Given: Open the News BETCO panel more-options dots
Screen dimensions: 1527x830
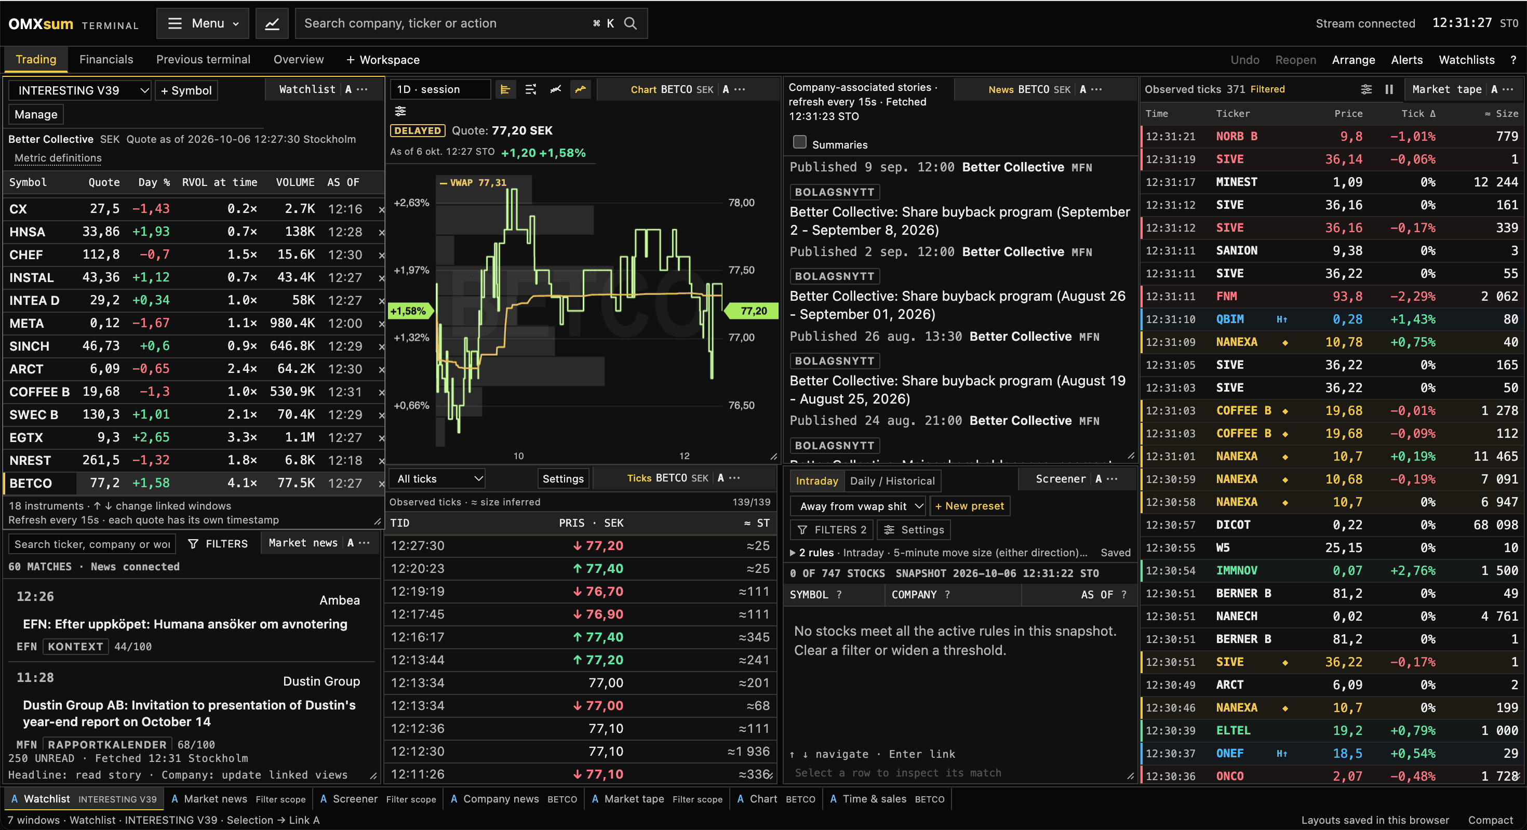Looking at the screenshot, I should 1096,89.
